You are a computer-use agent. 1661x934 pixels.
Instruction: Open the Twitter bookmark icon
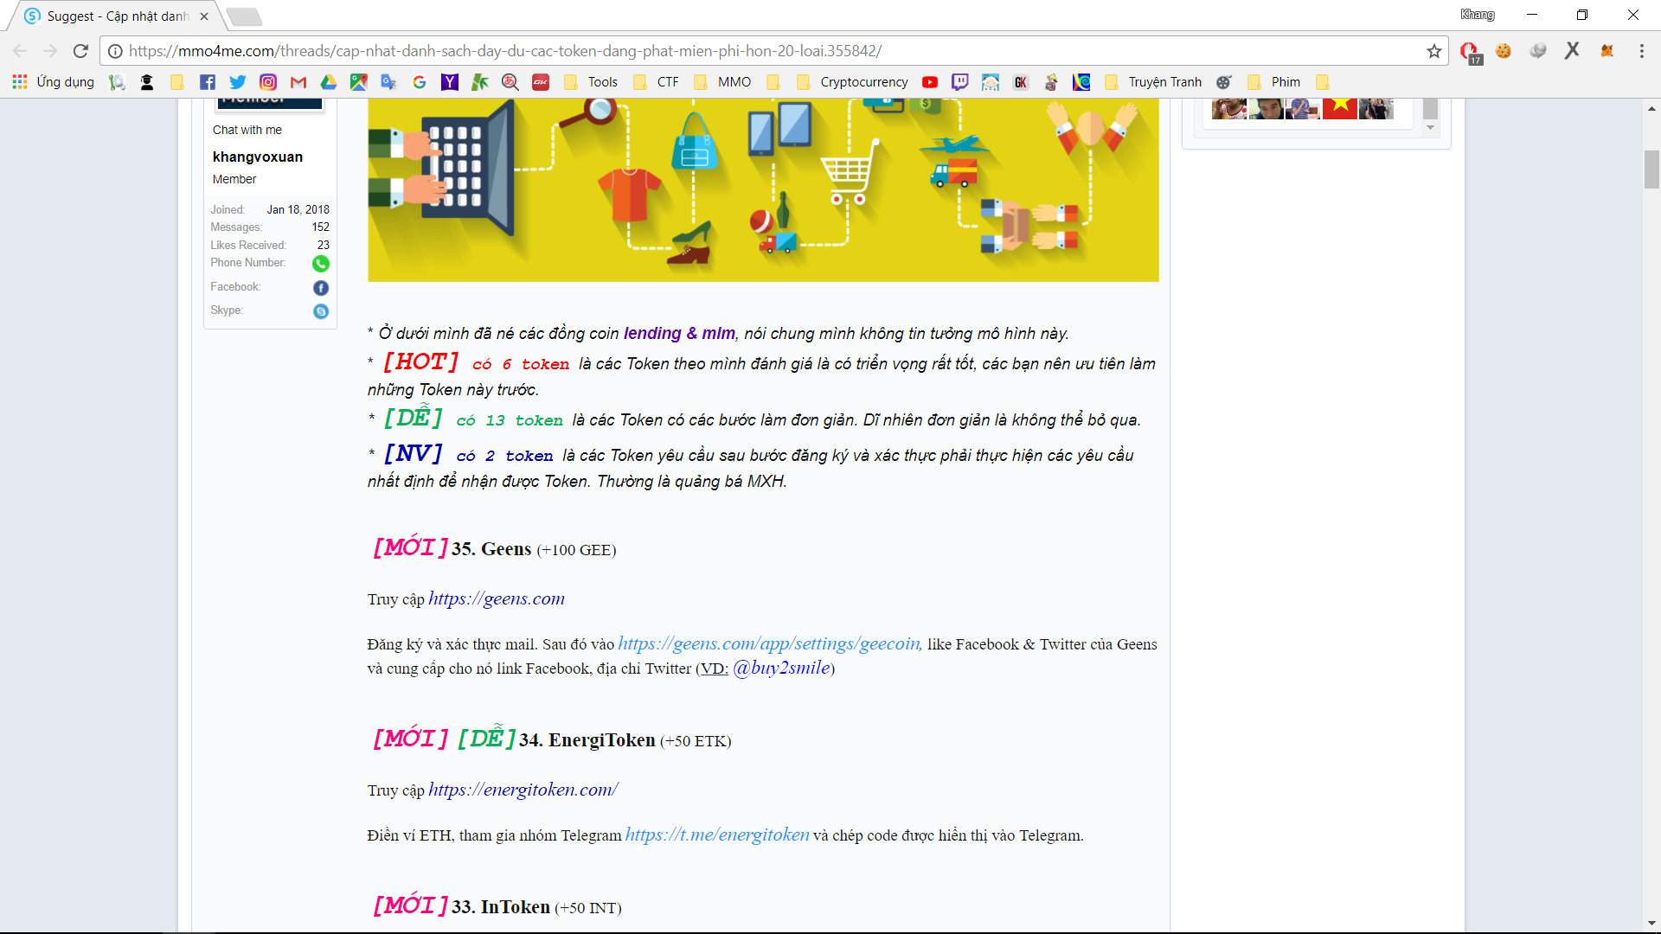click(x=237, y=82)
